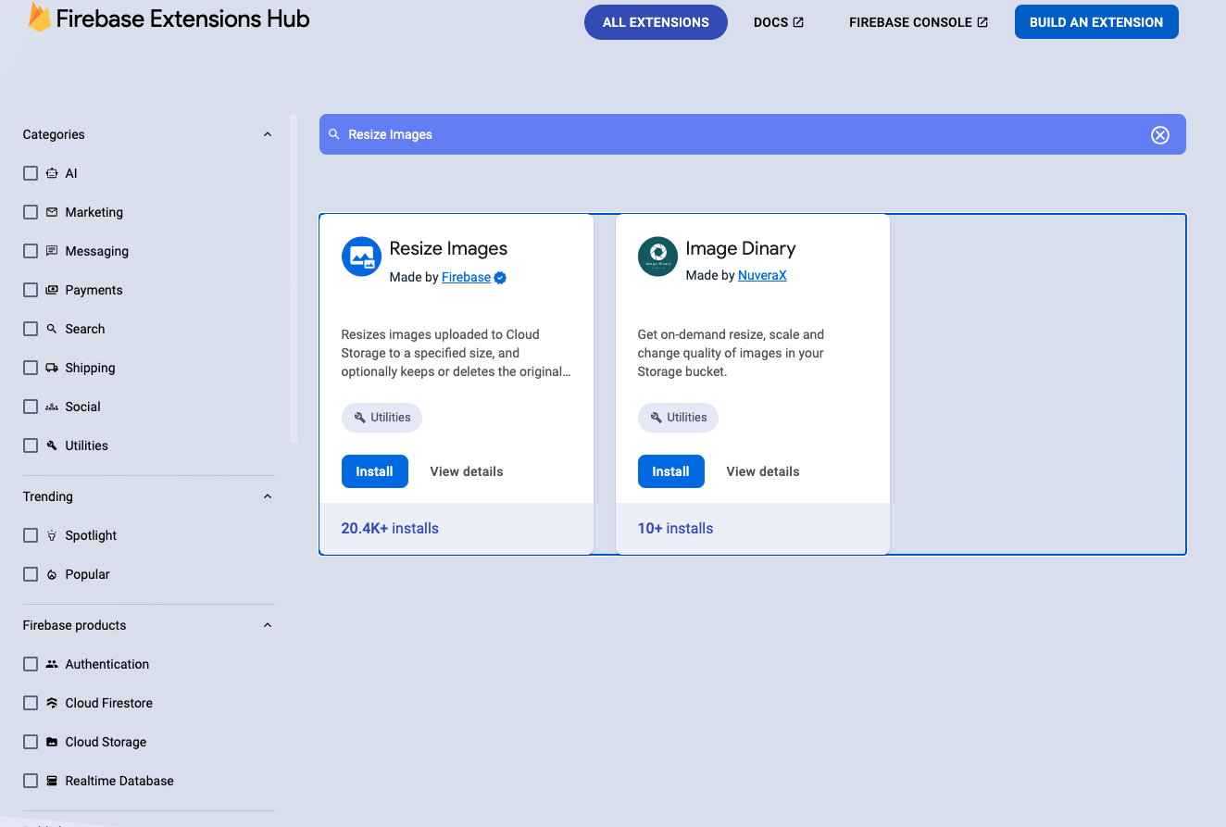The height and width of the screenshot is (827, 1226).
Task: View details of Image Dinary
Action: click(763, 471)
